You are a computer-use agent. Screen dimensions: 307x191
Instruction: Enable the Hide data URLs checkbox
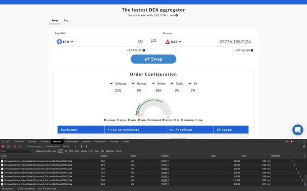coord(34,151)
